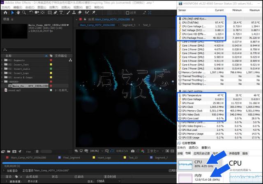Image resolution: width=263 pixels, height=184 pixels.
Task: Open the 效果(T) menu
Action: coord(54,7)
